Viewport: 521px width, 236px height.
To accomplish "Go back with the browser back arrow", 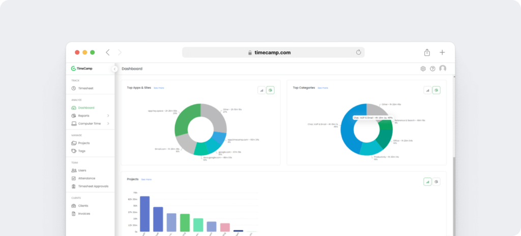I will [107, 52].
